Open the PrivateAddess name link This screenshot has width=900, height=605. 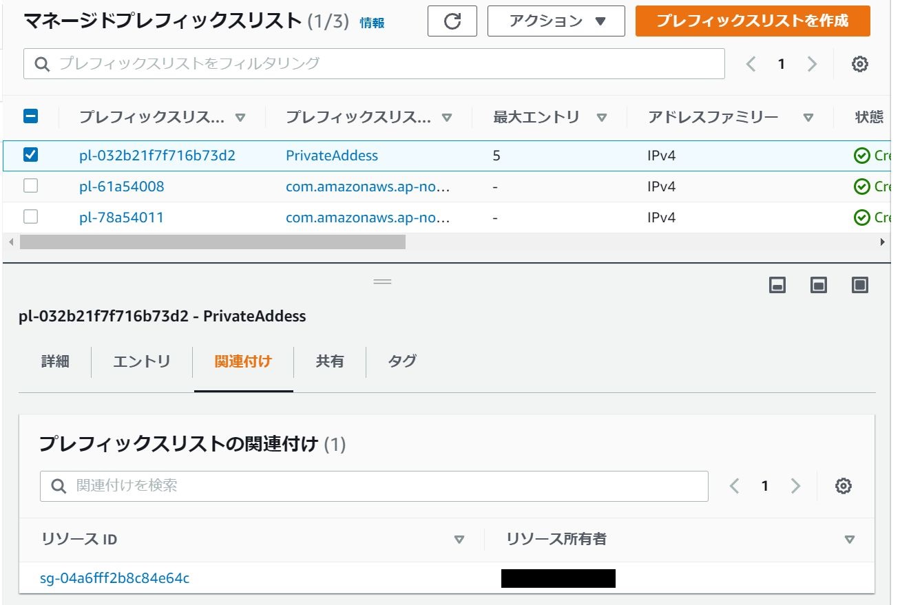(332, 156)
